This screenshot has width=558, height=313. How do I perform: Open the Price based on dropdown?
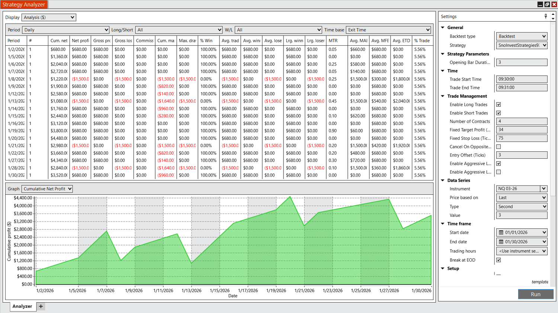pyautogui.click(x=522, y=198)
